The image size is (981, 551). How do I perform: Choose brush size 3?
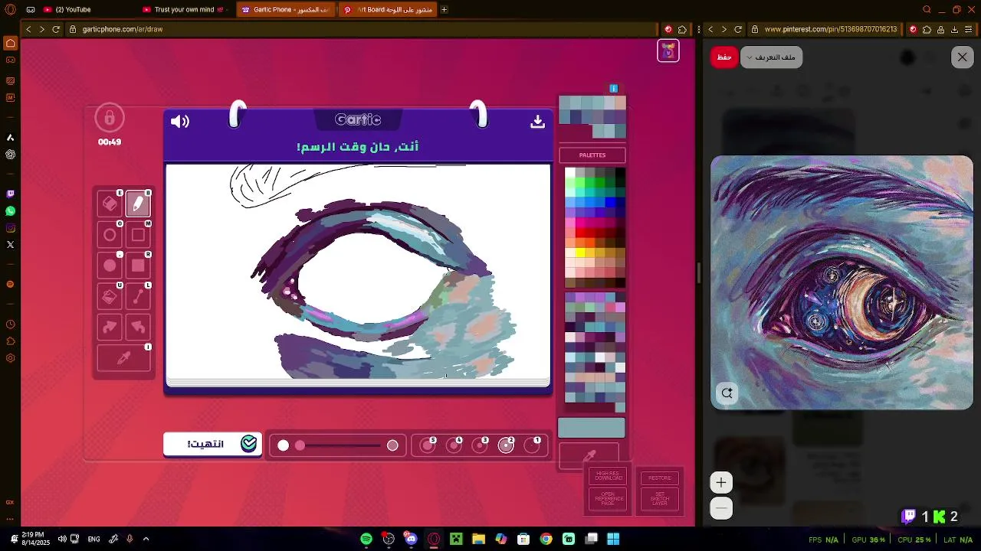(480, 445)
